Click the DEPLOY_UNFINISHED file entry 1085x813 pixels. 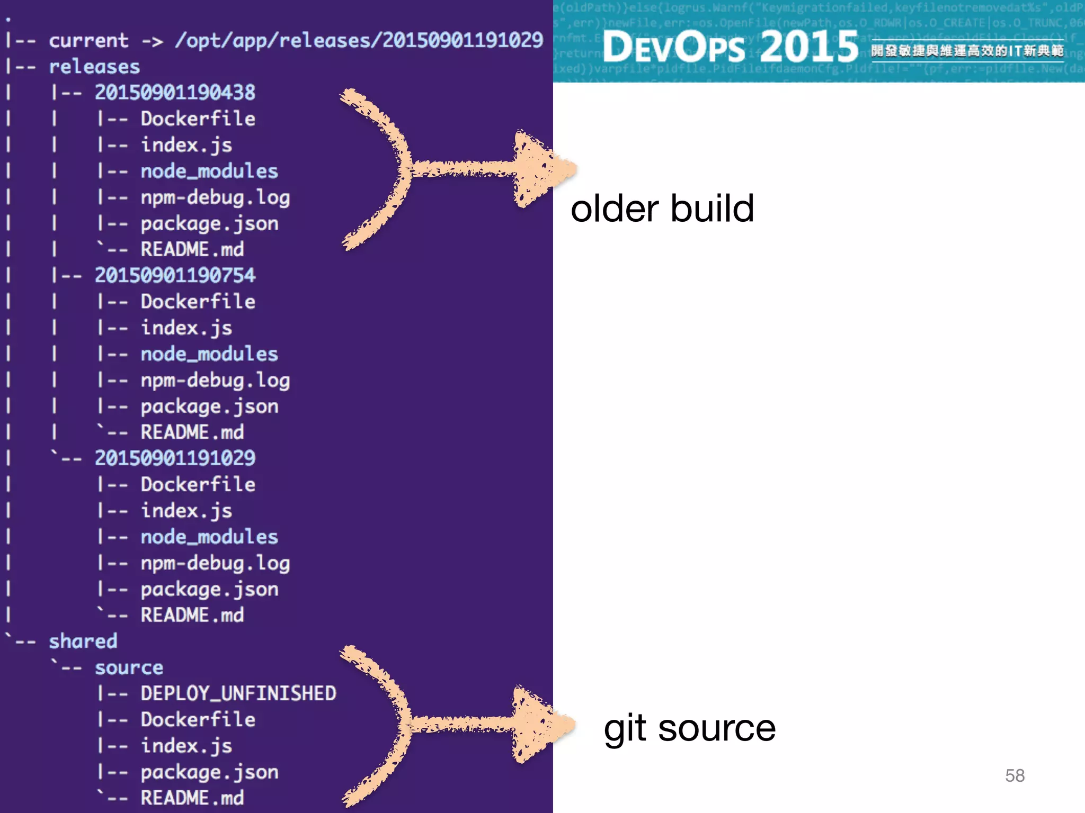pos(238,694)
